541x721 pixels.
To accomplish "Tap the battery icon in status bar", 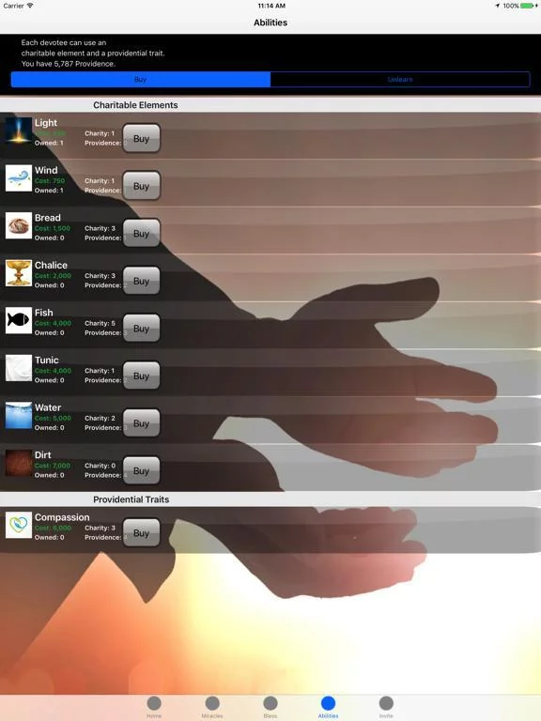I will pos(528,6).
